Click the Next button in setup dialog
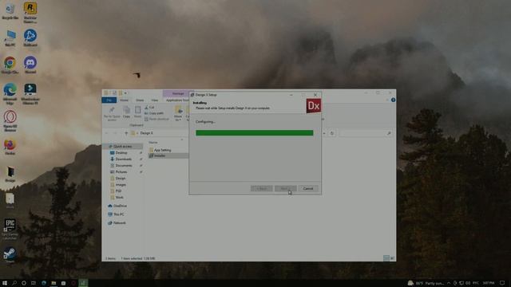Image resolution: width=511 pixels, height=287 pixels. [285, 188]
